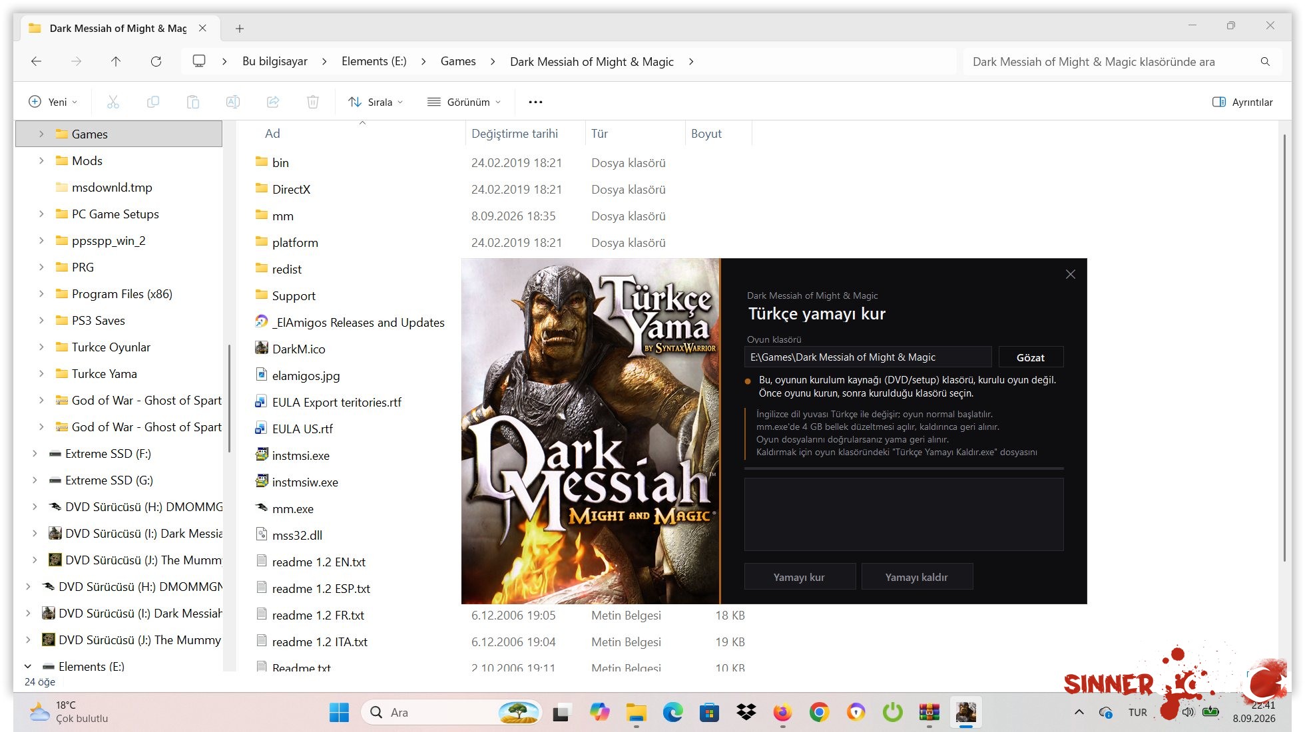1305x732 pixels.
Task: Show hidden system tray icons chevron
Action: click(1079, 712)
